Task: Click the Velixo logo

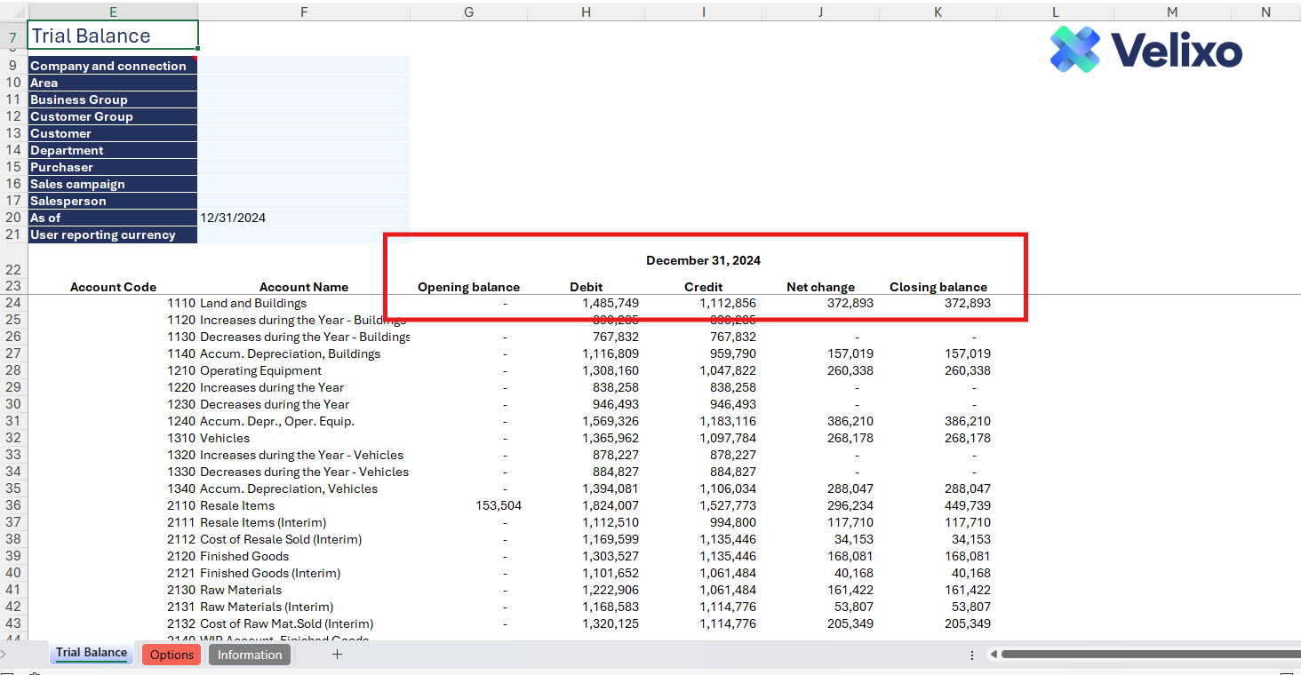Action: [x=1145, y=49]
